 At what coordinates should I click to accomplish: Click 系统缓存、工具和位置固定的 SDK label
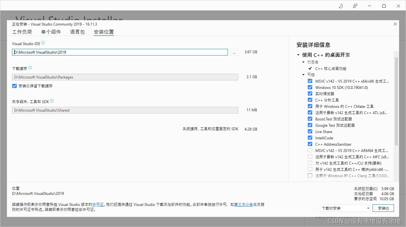(x=211, y=129)
